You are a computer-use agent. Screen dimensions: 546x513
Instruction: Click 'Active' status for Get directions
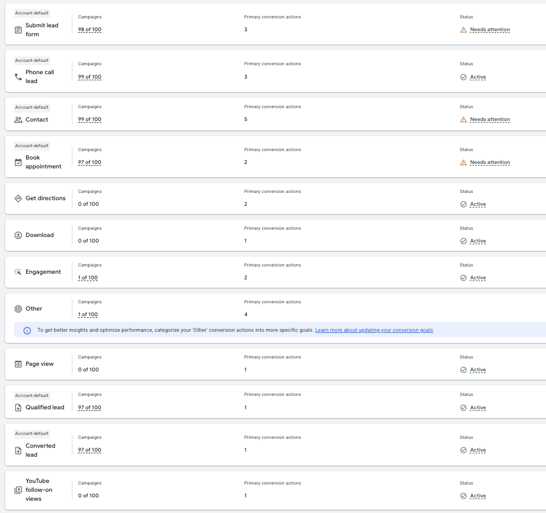pos(478,204)
